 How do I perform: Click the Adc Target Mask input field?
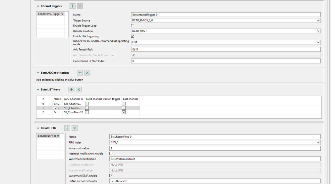pyautogui.click(x=226, y=50)
